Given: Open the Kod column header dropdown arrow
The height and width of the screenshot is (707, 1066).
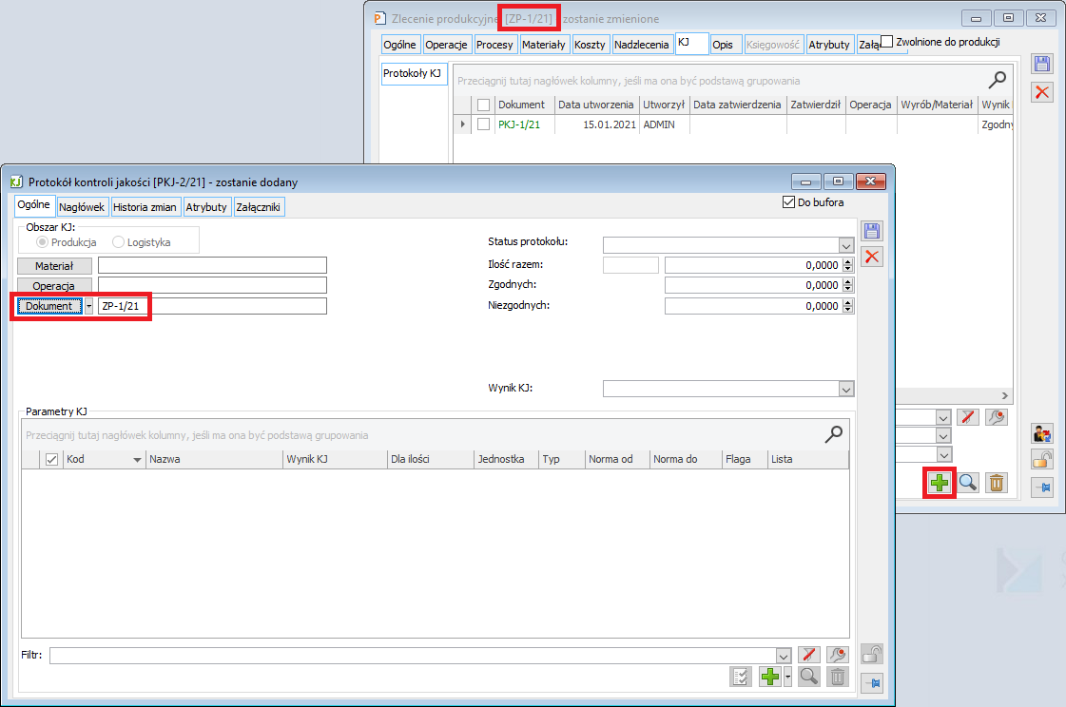Looking at the screenshot, I should pos(137,460).
